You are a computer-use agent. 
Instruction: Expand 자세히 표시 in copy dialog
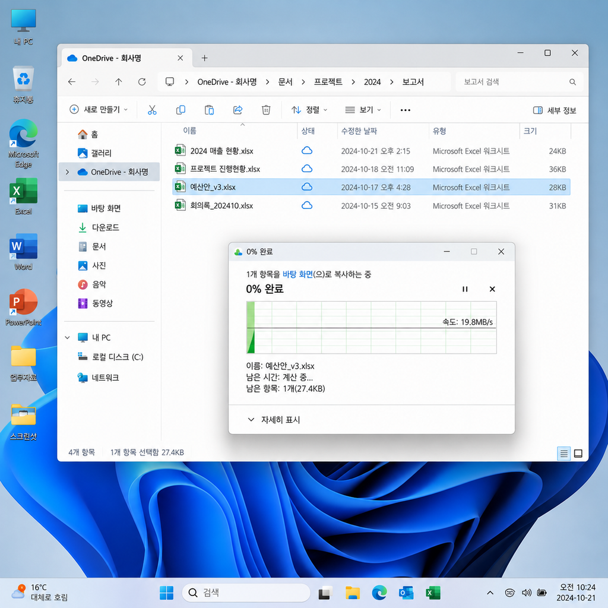click(x=274, y=420)
